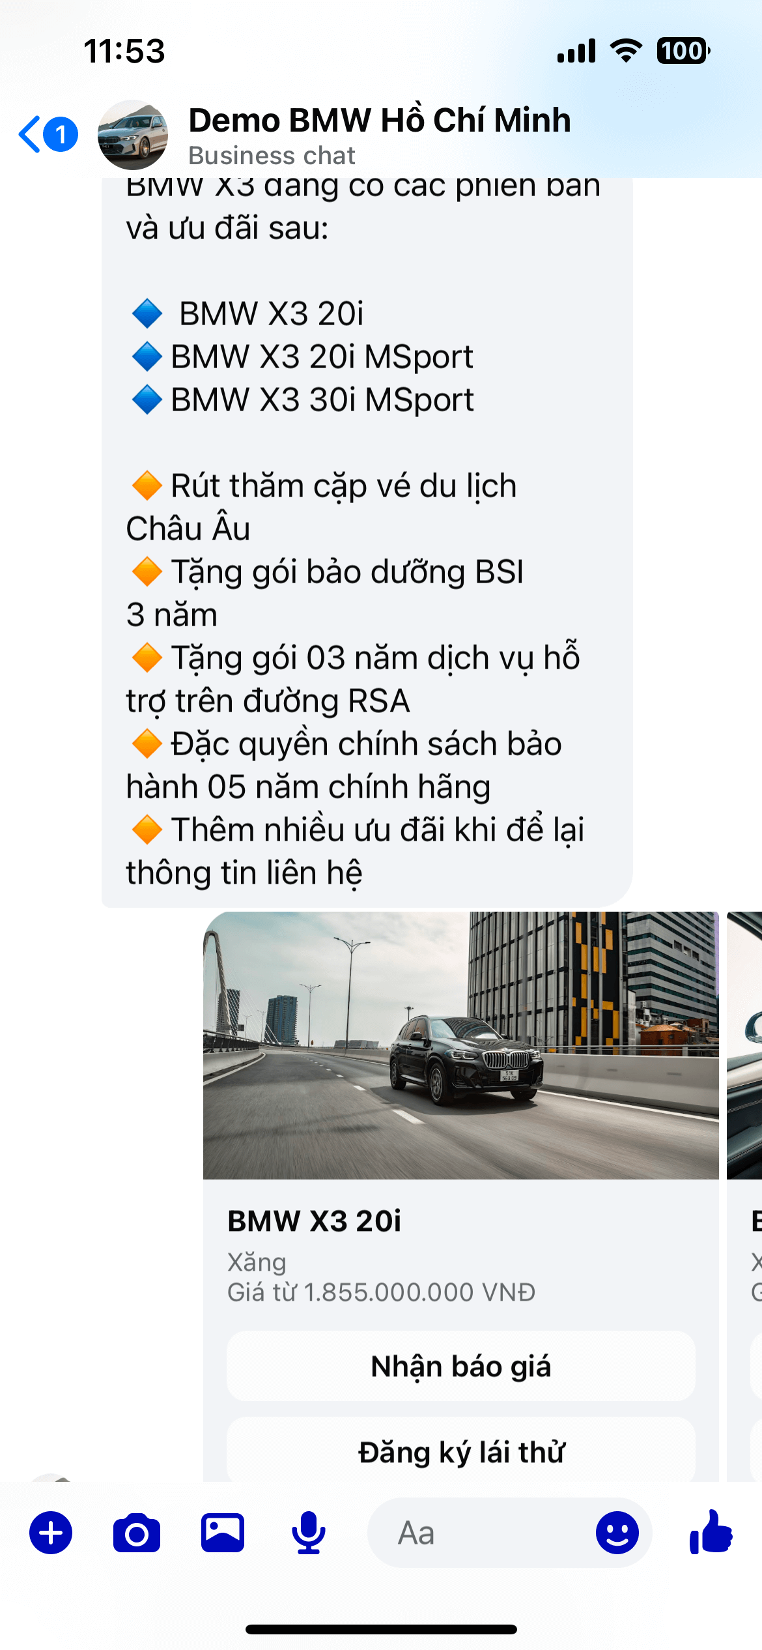This screenshot has height=1650, width=762.
Task: Tap the battery 100 indicator
Action: click(x=683, y=50)
